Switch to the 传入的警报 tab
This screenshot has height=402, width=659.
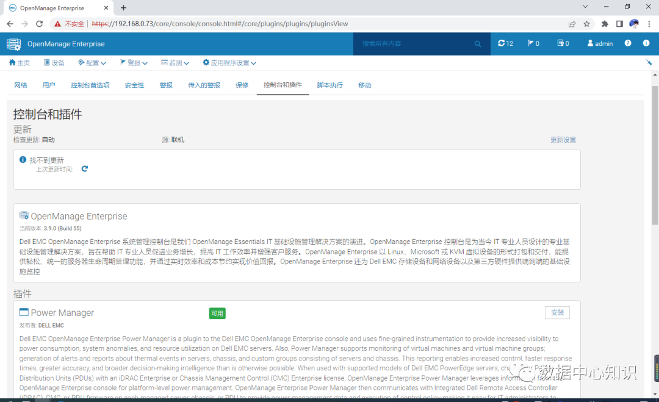tap(204, 85)
